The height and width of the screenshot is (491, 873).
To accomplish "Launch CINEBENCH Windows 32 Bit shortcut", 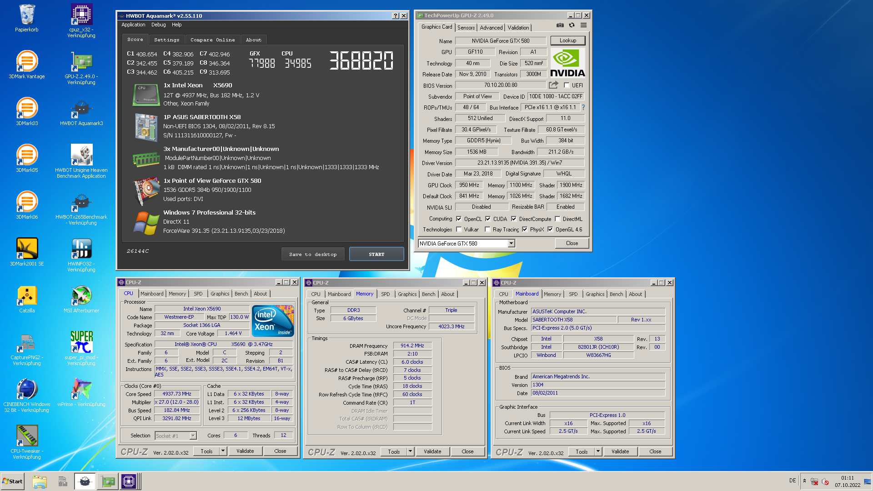I will (x=27, y=396).
